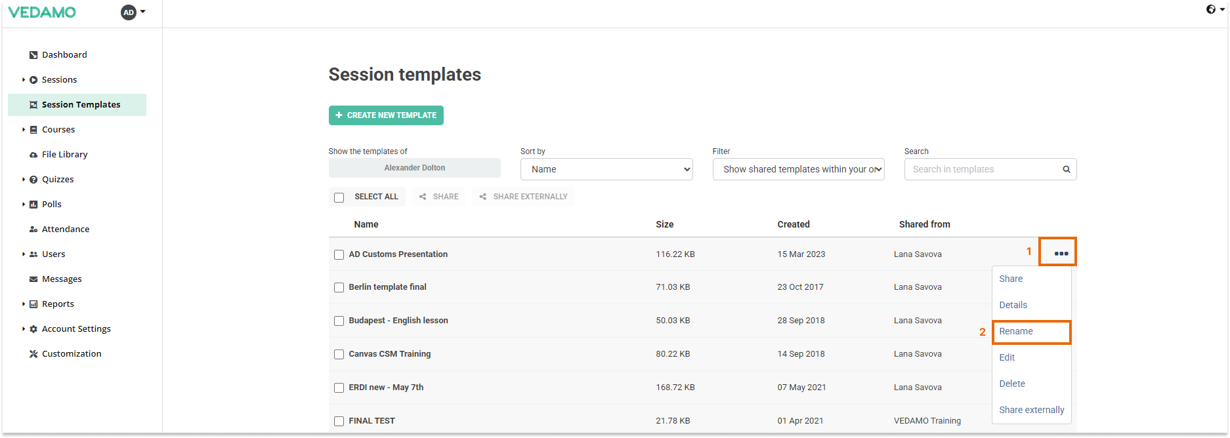
Task: Open the three-dots menu for AD Customs Presentation
Action: coord(1061,254)
